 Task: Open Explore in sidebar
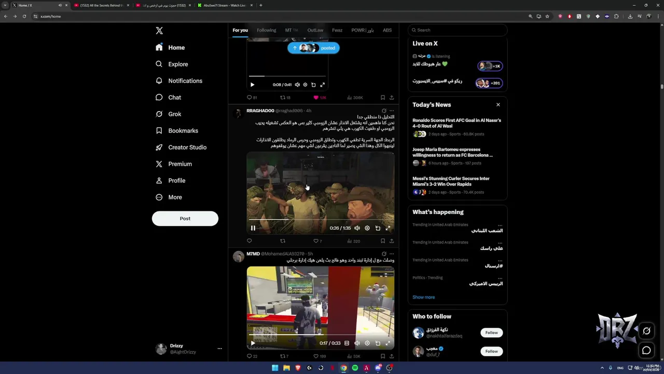(172, 64)
